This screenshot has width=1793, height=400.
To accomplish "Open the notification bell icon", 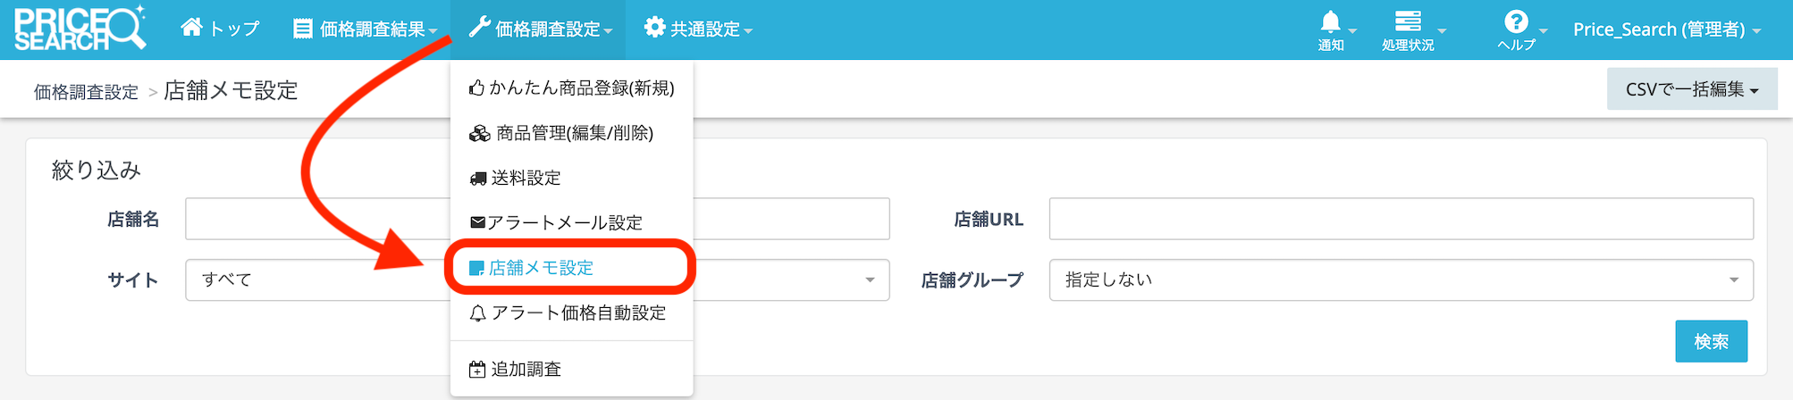I will coord(1331,22).
